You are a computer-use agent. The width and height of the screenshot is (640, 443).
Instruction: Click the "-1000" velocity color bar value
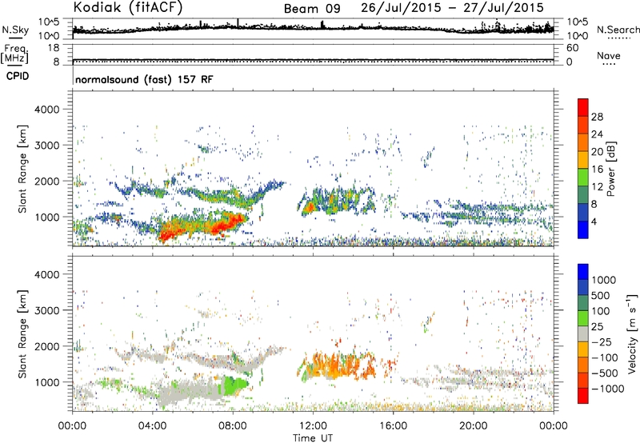pos(608,389)
